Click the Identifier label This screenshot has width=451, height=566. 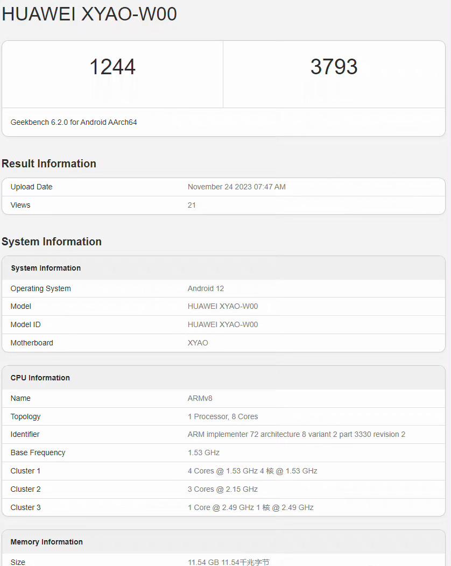25,434
